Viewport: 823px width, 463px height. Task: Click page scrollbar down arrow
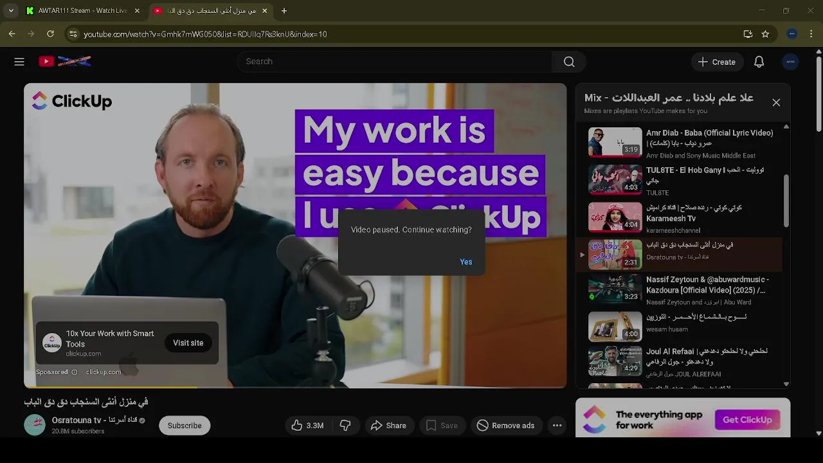(818, 433)
